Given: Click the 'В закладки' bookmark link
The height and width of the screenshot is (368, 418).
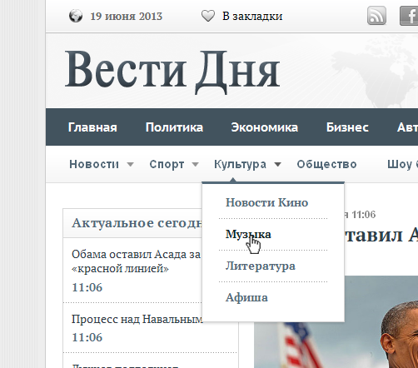Looking at the screenshot, I should click(252, 16).
